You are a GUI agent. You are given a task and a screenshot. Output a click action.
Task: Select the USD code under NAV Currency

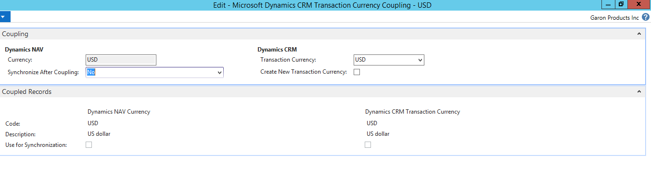(93, 123)
